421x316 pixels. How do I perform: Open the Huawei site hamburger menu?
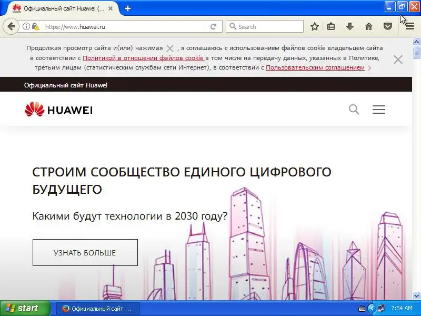click(x=379, y=110)
